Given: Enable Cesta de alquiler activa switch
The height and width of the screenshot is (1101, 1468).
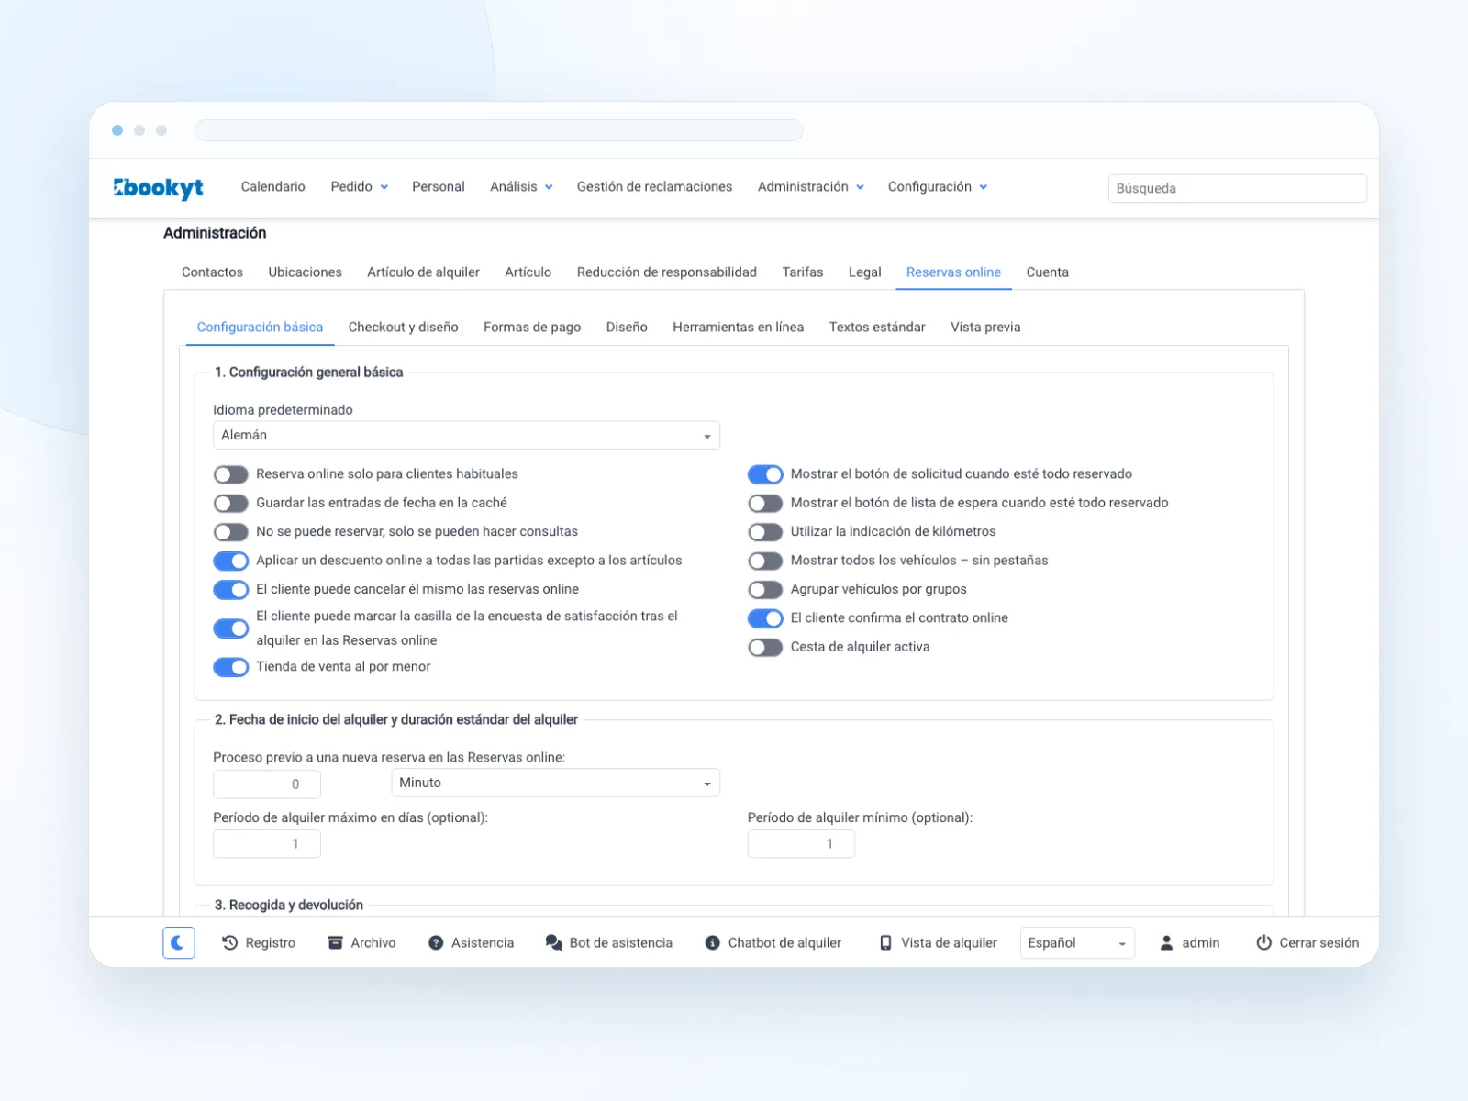Looking at the screenshot, I should pyautogui.click(x=765, y=647).
